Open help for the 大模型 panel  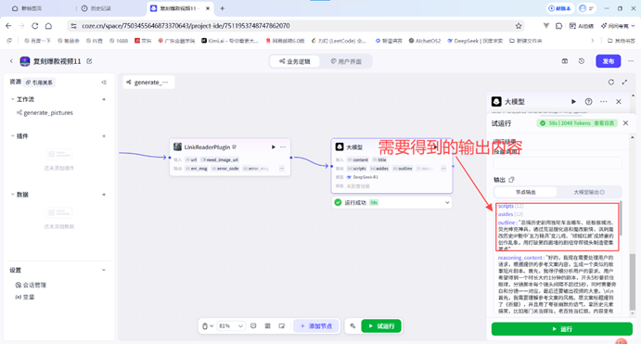point(589,102)
